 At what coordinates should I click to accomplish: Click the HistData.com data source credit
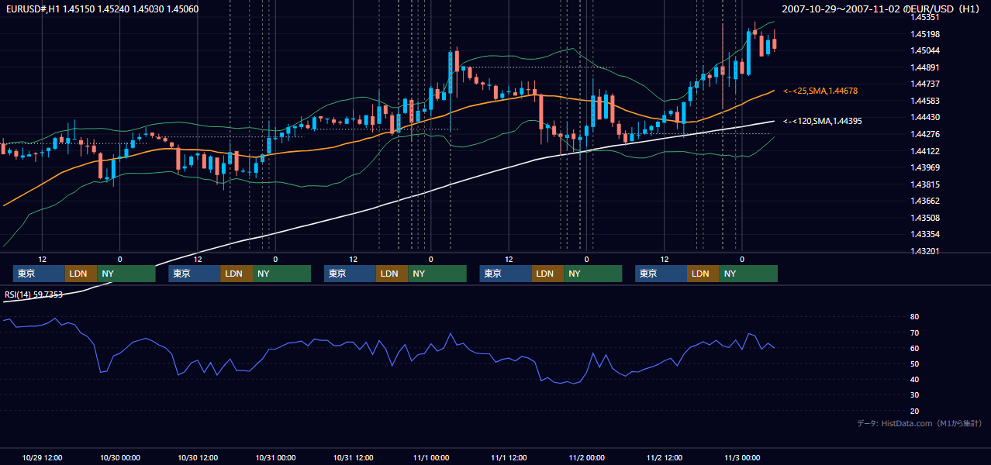point(920,424)
